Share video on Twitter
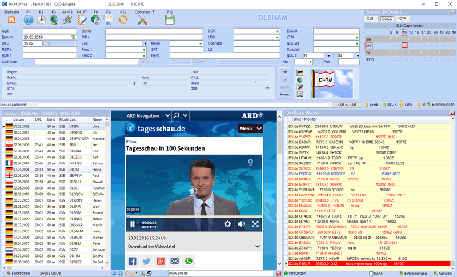Viewport: 457px width, 277px height. click(146, 261)
